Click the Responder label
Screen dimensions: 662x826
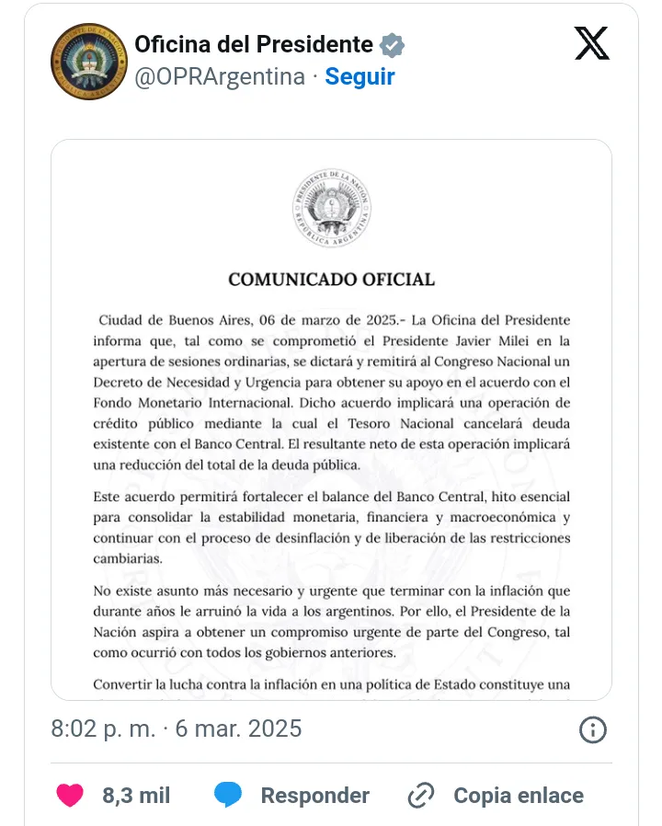[314, 796]
